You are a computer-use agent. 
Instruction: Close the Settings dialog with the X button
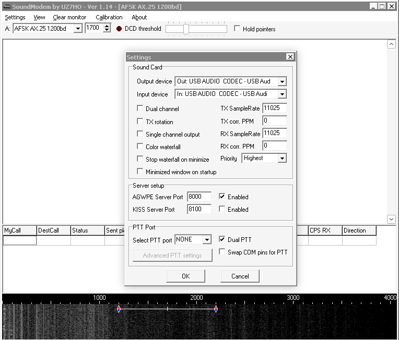point(290,57)
